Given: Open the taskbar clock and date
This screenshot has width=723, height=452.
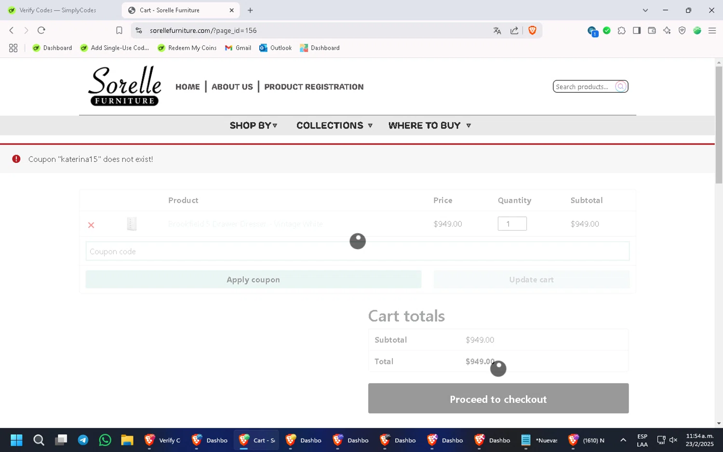Looking at the screenshot, I should [x=699, y=440].
